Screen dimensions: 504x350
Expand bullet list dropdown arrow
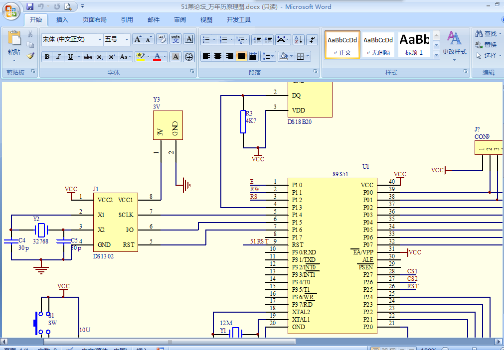(214, 39)
